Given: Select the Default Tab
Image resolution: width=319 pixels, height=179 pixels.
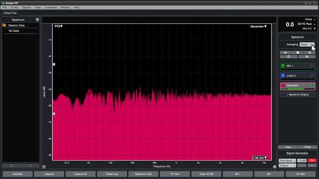Looking at the screenshot, I should click(10, 13).
